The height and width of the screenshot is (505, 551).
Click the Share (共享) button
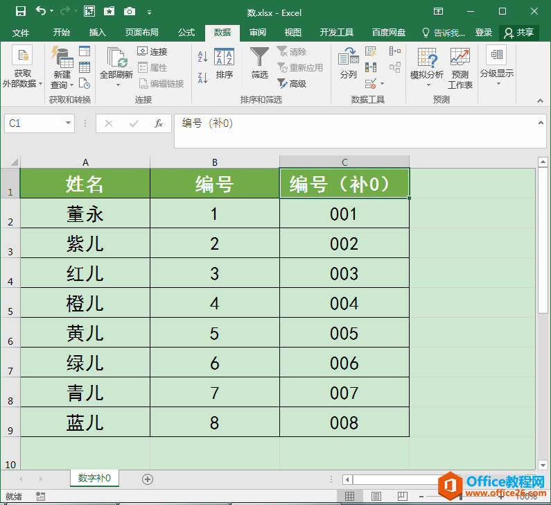coord(519,33)
